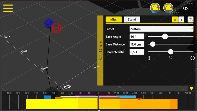Click the Base Distance label

point(115,44)
